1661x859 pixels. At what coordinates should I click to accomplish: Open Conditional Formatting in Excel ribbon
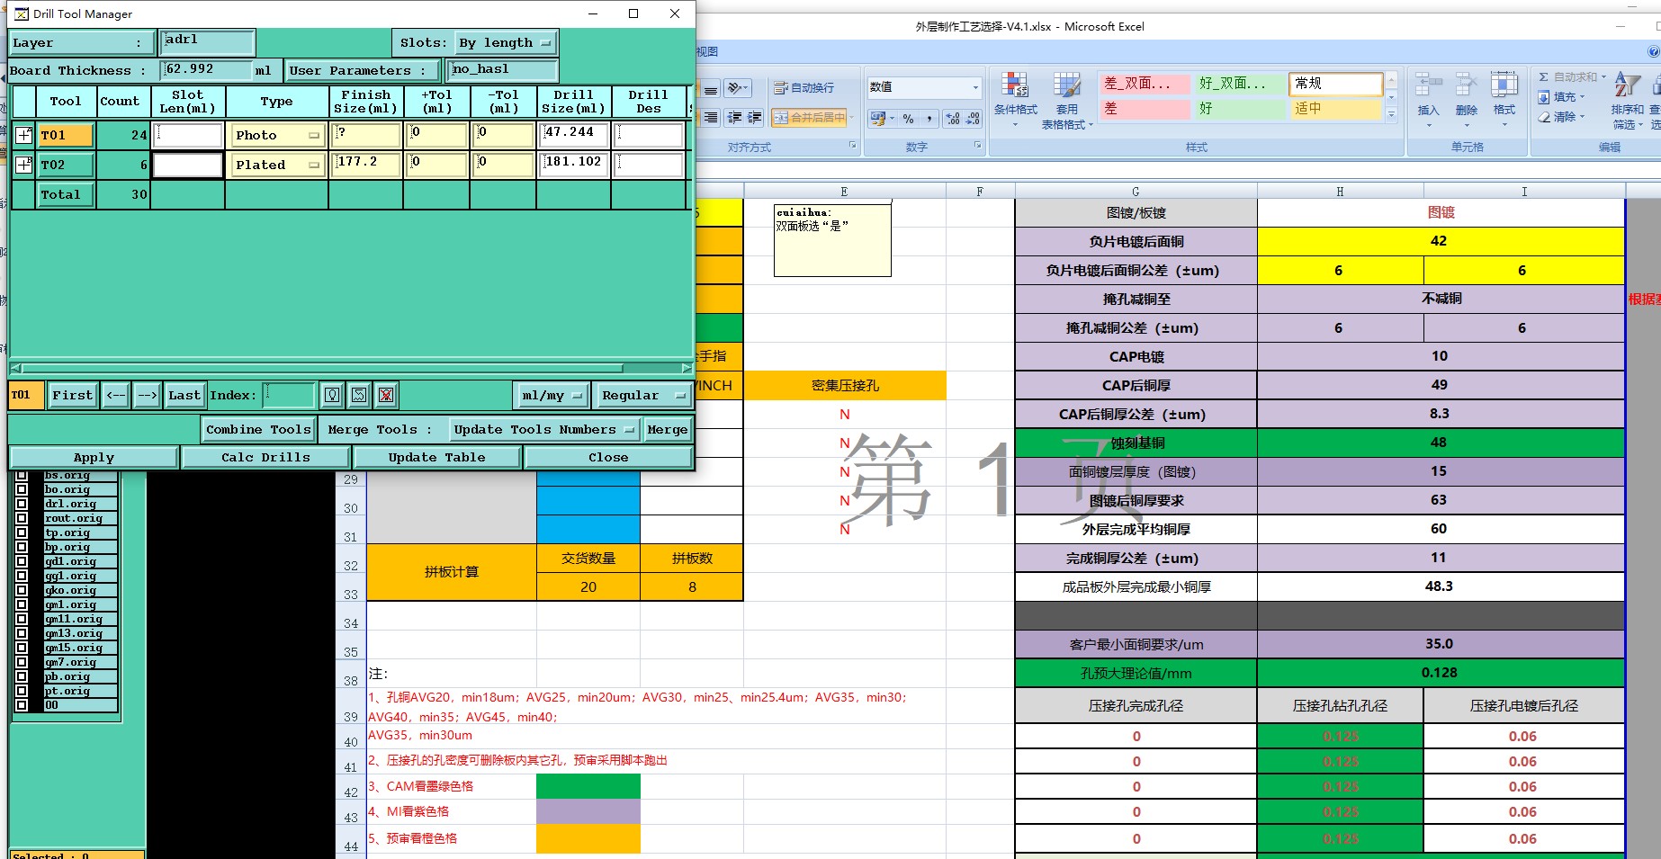[x=1015, y=99]
